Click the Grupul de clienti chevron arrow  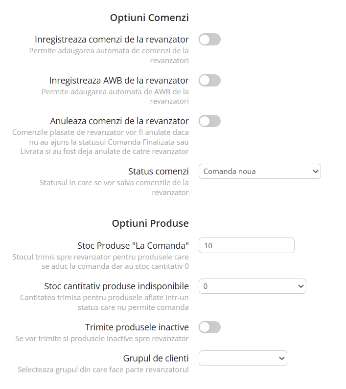pyautogui.click(x=281, y=358)
